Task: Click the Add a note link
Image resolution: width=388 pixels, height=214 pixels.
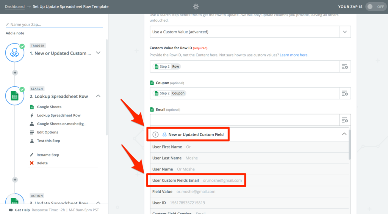Action: coord(15,33)
